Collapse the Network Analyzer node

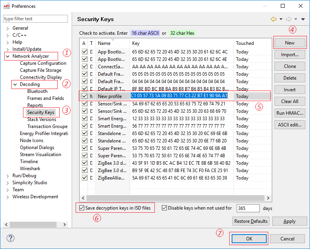[x=7, y=57]
